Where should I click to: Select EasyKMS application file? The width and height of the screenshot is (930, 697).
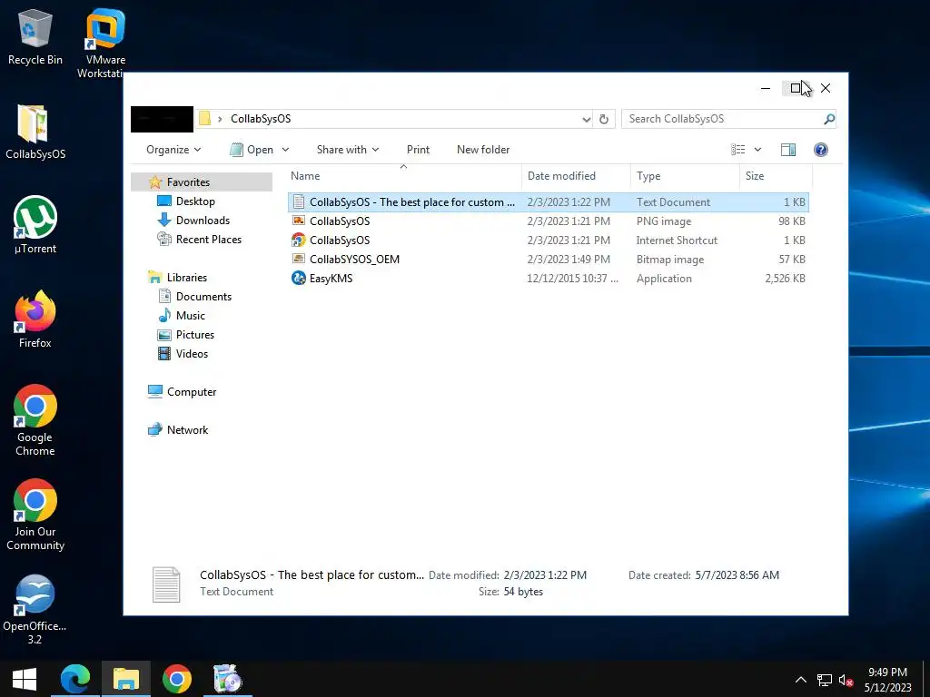pyautogui.click(x=548, y=278)
